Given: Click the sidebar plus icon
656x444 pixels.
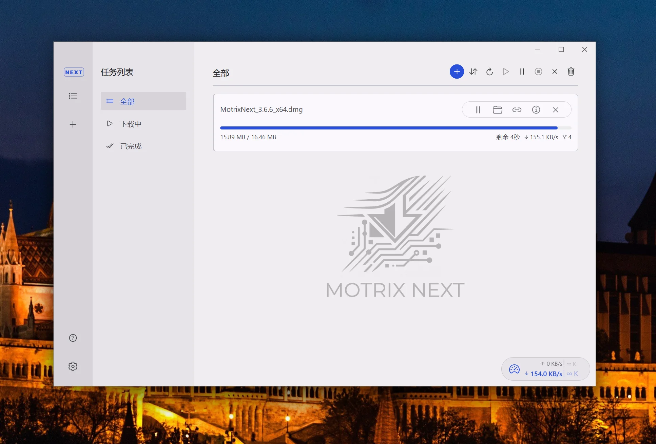Looking at the screenshot, I should 73,124.
